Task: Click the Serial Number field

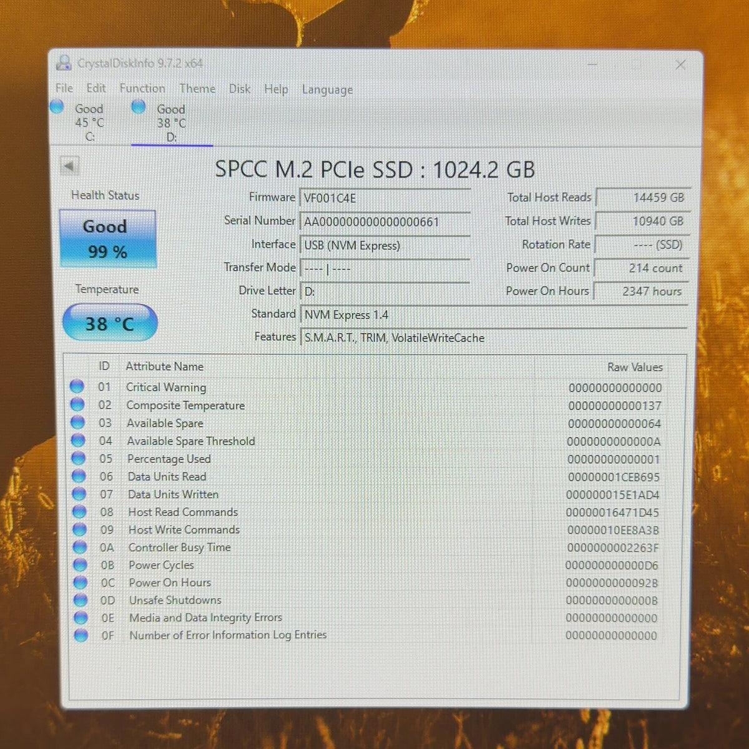Action: click(384, 222)
